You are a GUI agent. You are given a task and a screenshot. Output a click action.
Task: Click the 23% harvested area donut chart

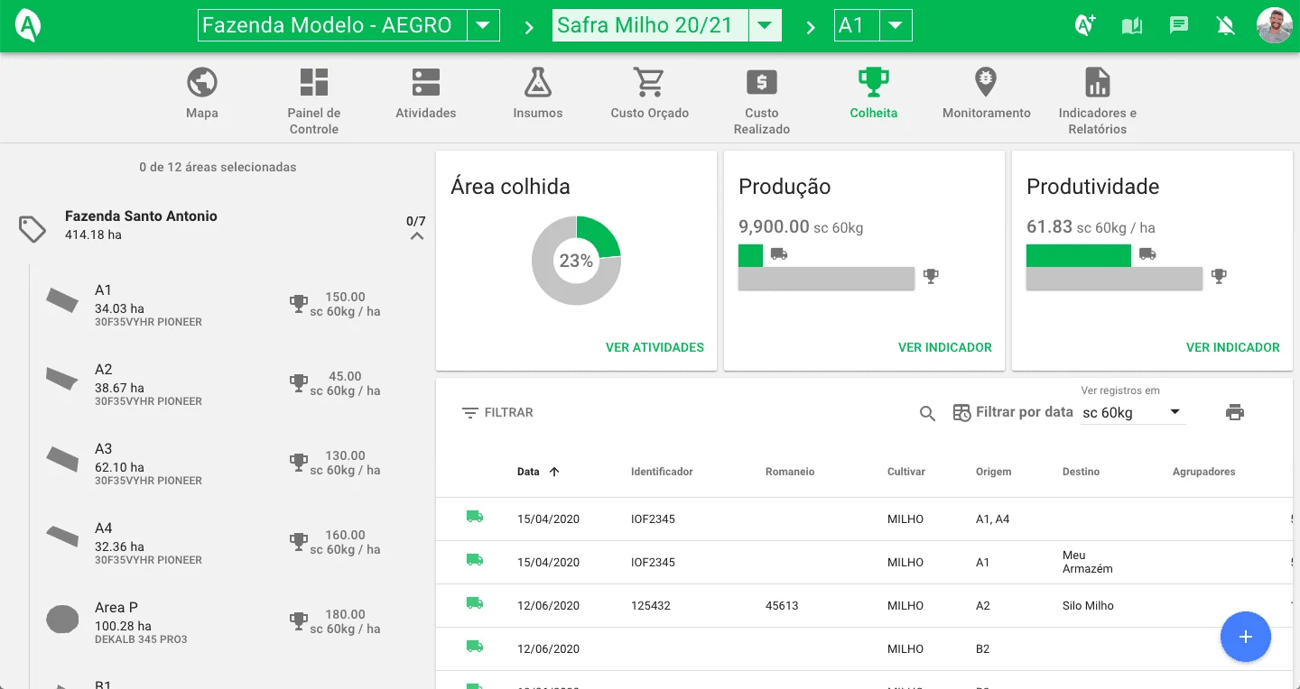point(576,260)
